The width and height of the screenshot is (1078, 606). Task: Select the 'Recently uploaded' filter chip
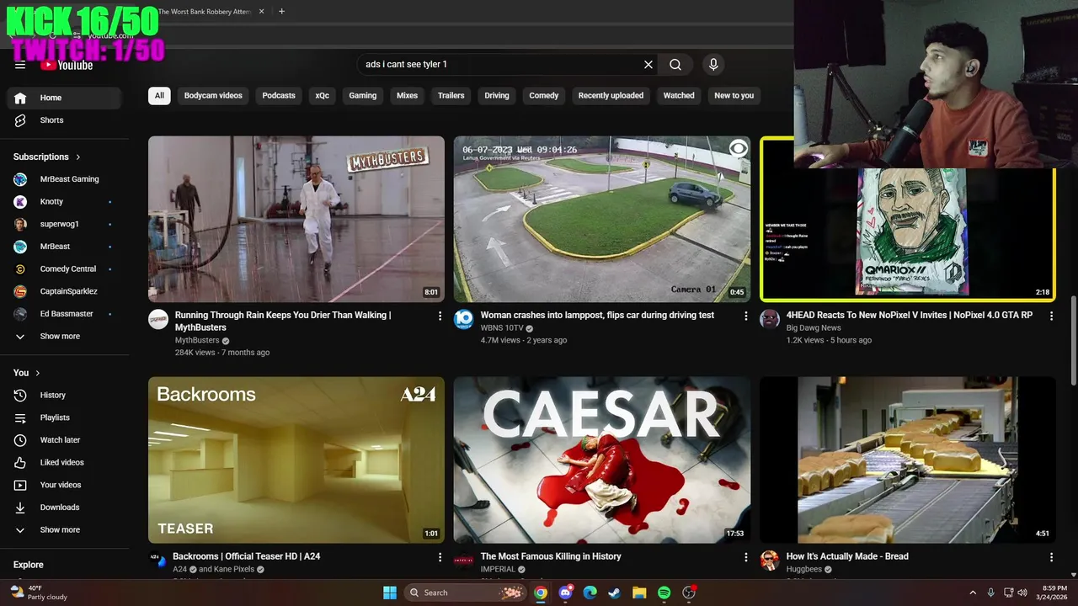tap(611, 95)
